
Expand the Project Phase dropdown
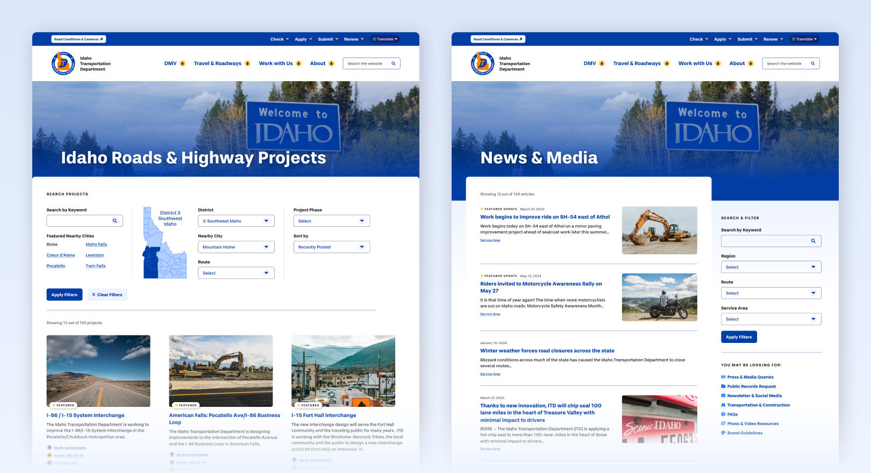pos(332,221)
